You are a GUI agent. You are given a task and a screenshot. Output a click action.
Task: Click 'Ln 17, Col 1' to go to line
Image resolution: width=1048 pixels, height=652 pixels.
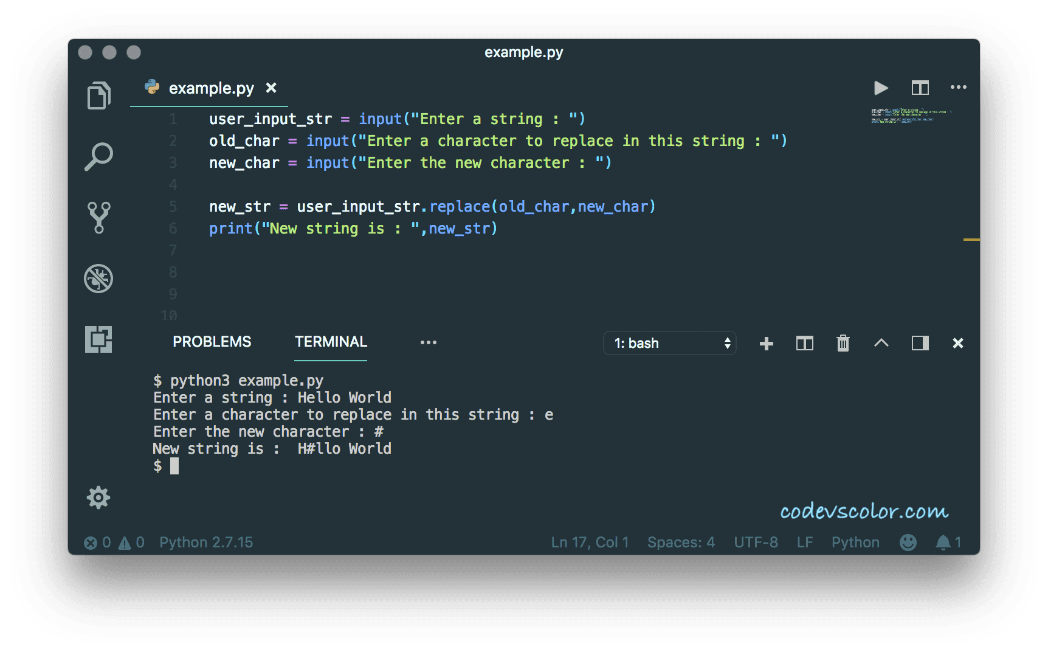590,543
